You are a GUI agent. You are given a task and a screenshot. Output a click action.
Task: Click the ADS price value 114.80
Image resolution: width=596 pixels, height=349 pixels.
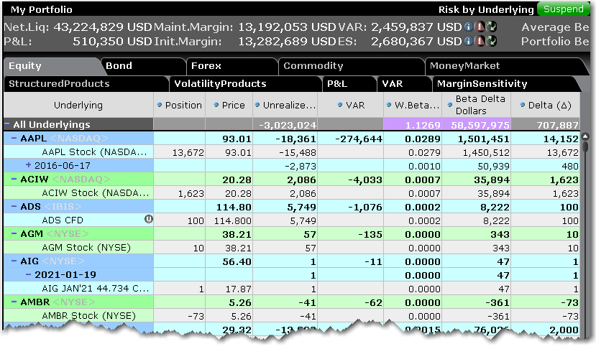[234, 208]
